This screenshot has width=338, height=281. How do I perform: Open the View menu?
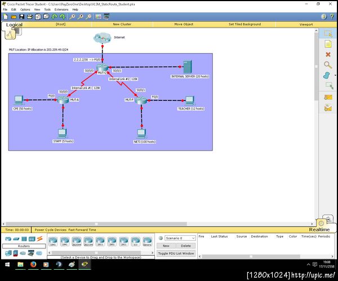[x=37, y=10]
